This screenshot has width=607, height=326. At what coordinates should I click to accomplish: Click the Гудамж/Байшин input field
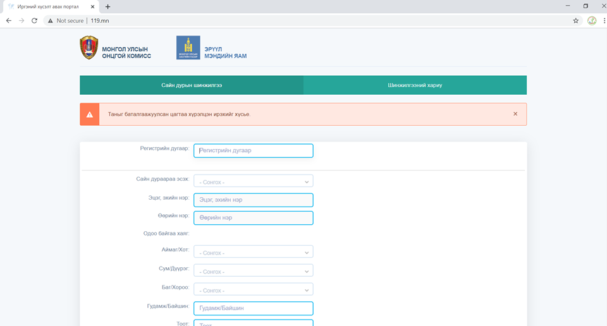point(253,308)
